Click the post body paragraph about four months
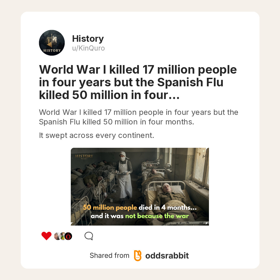 [x=138, y=117]
